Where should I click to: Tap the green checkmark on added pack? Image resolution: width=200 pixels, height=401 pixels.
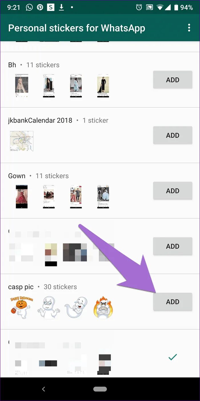pos(173,357)
